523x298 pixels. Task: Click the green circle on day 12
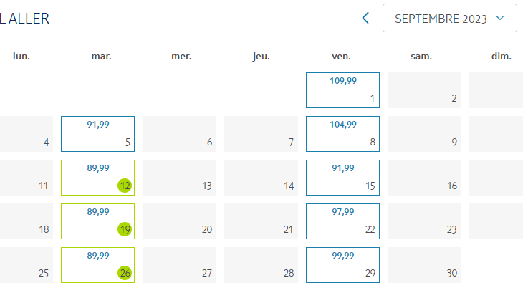[x=125, y=186]
